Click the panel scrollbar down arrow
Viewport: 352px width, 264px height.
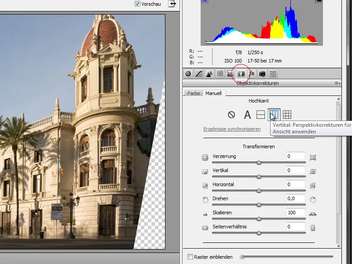tap(338, 246)
